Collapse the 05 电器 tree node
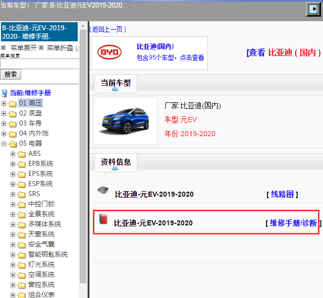323x298 pixels. click(x=4, y=144)
